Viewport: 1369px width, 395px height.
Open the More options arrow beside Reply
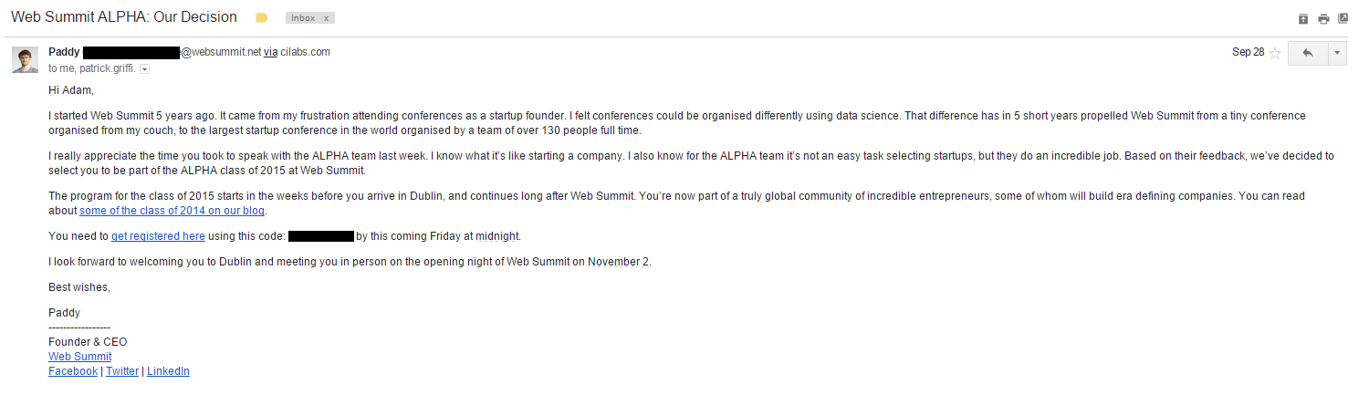pyautogui.click(x=1337, y=53)
